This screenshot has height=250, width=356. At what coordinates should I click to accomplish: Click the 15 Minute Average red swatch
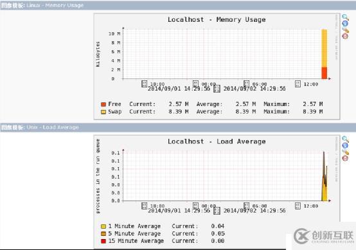click(103, 241)
